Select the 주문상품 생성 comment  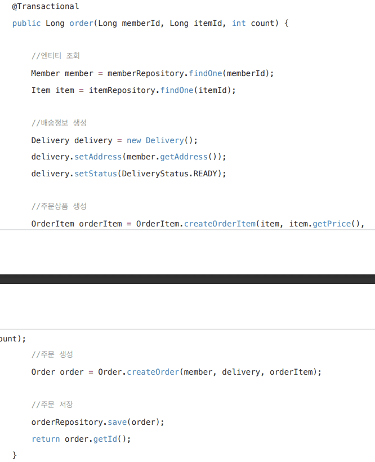pyautogui.click(x=59, y=206)
